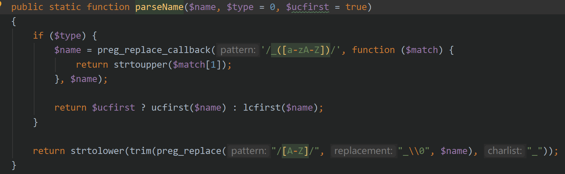Click preg_replace in the last return line

pyautogui.click(x=189, y=151)
